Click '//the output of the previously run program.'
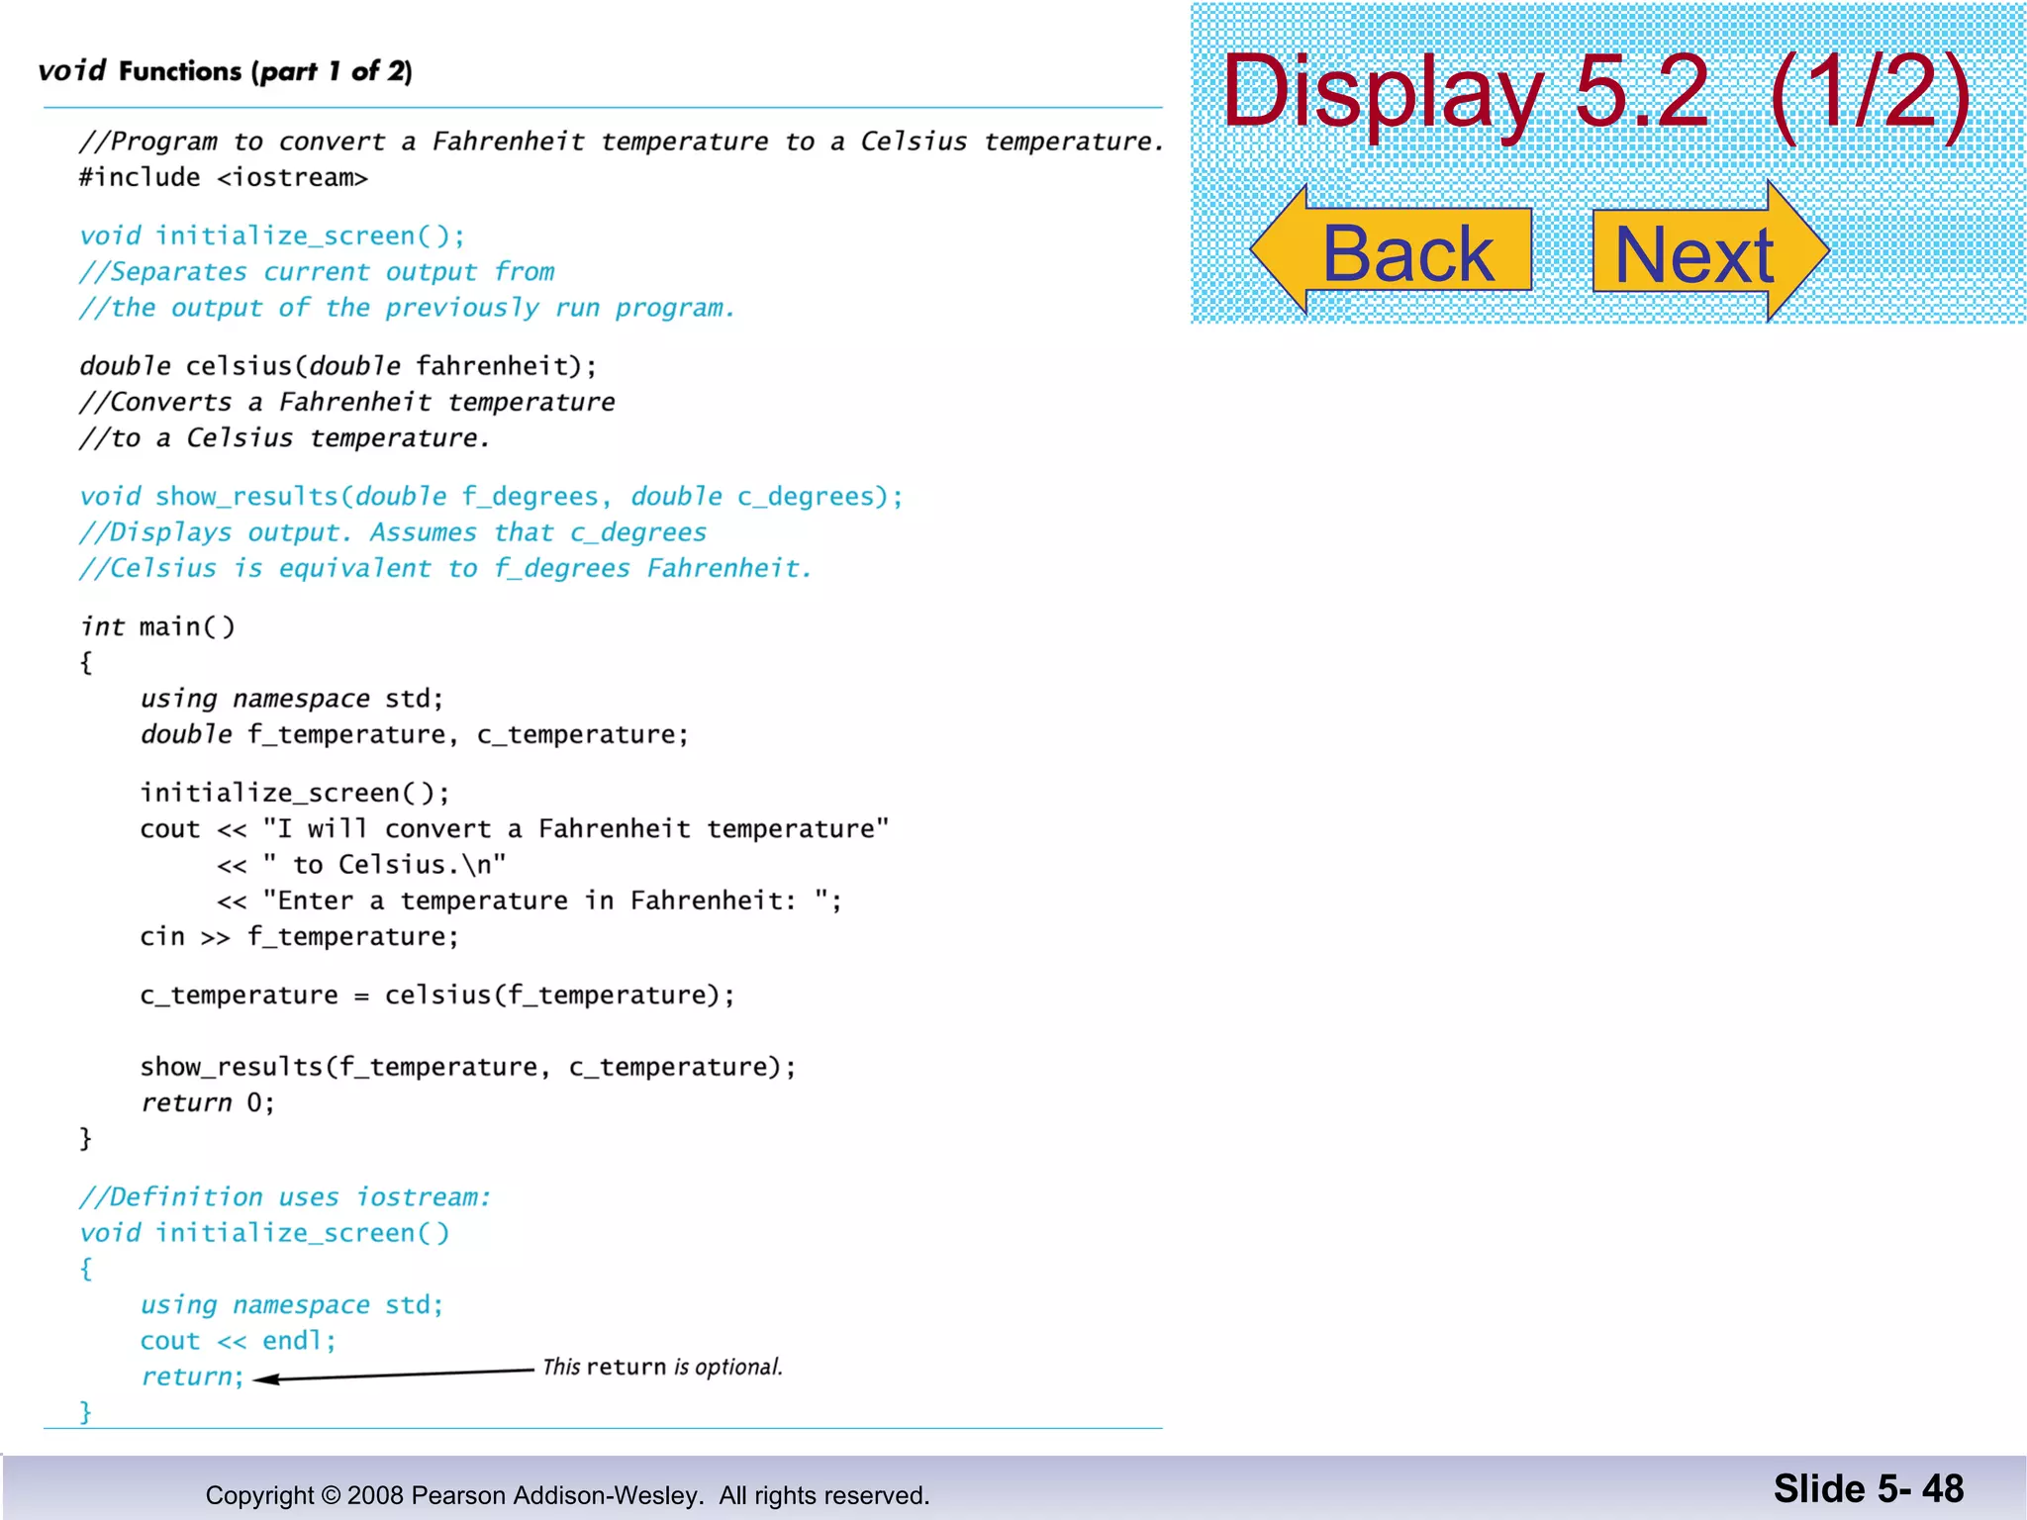 point(408,309)
